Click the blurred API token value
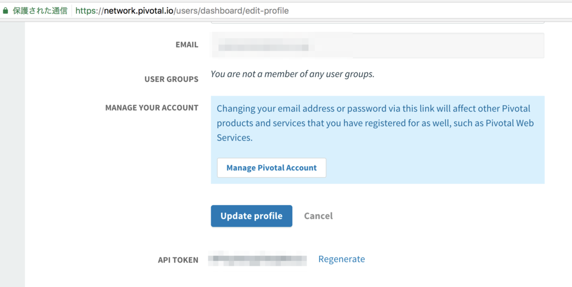This screenshot has height=287, width=572. [257, 259]
